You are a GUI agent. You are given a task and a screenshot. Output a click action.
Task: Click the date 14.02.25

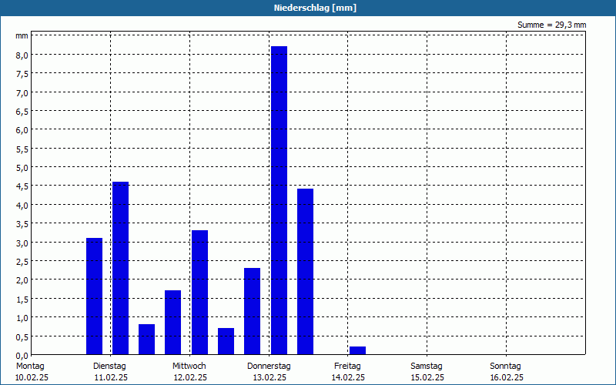coord(348,378)
